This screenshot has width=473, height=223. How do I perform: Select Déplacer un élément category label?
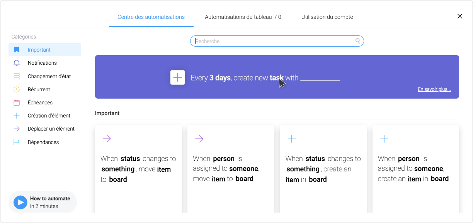point(51,129)
